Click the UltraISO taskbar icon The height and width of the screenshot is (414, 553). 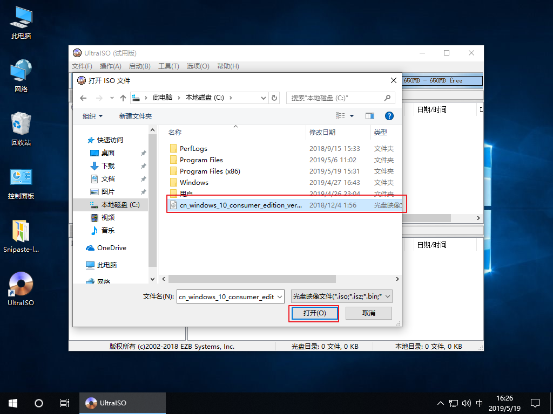pos(122,403)
